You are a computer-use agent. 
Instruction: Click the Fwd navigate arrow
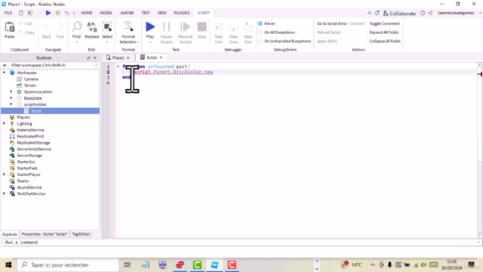point(60,27)
